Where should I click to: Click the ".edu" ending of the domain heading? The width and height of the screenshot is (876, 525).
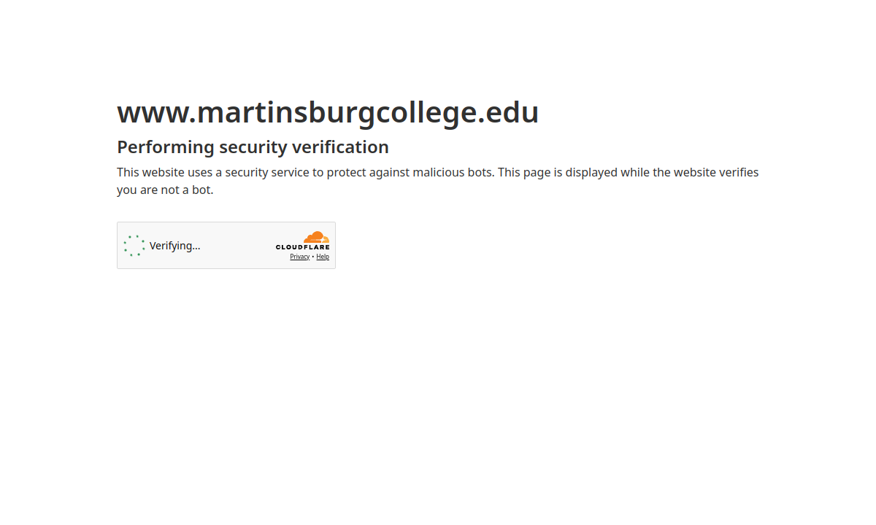pyautogui.click(x=508, y=112)
